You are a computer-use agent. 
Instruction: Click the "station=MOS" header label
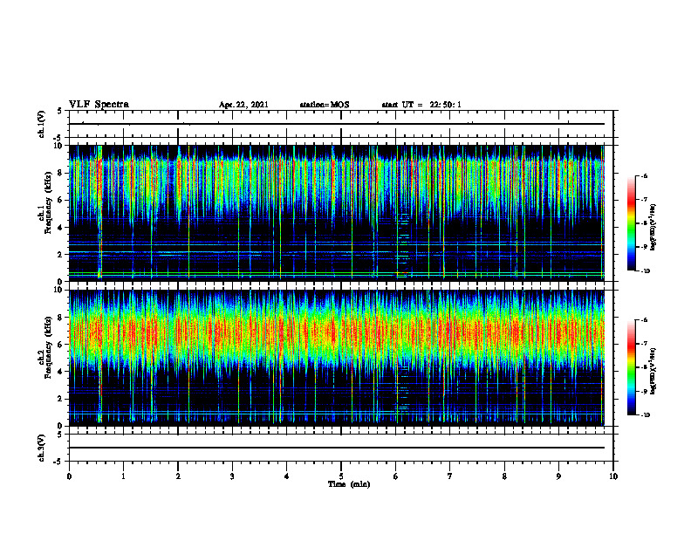[325, 105]
